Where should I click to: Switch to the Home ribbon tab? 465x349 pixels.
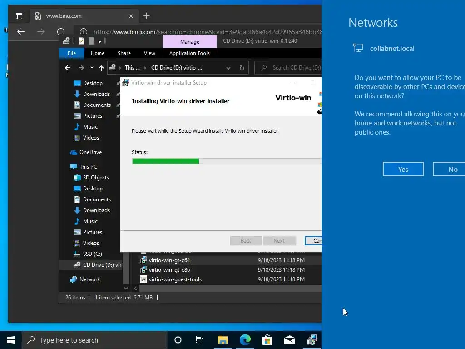tap(98, 53)
